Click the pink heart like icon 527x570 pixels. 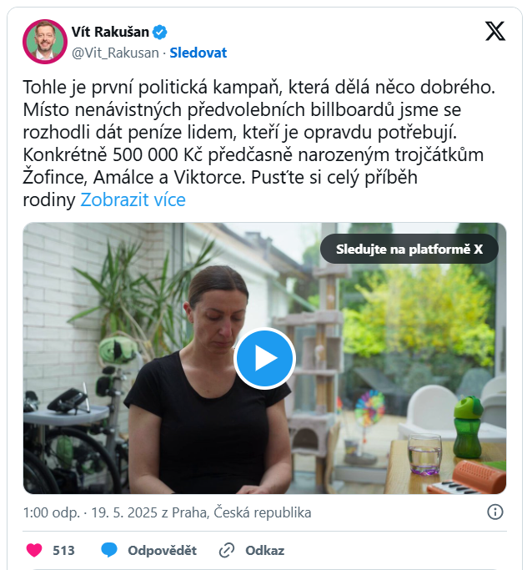[34, 550]
